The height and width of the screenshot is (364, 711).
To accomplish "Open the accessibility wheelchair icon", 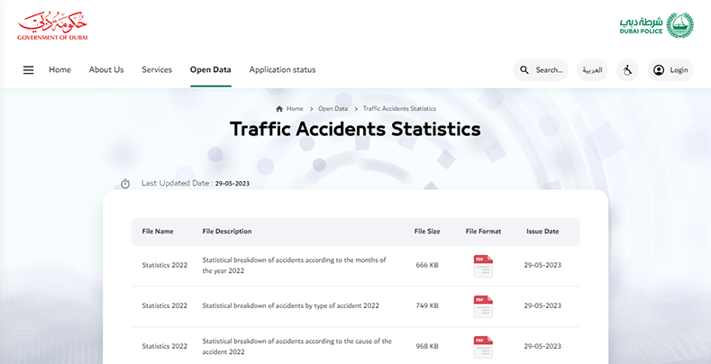I will coord(627,70).
